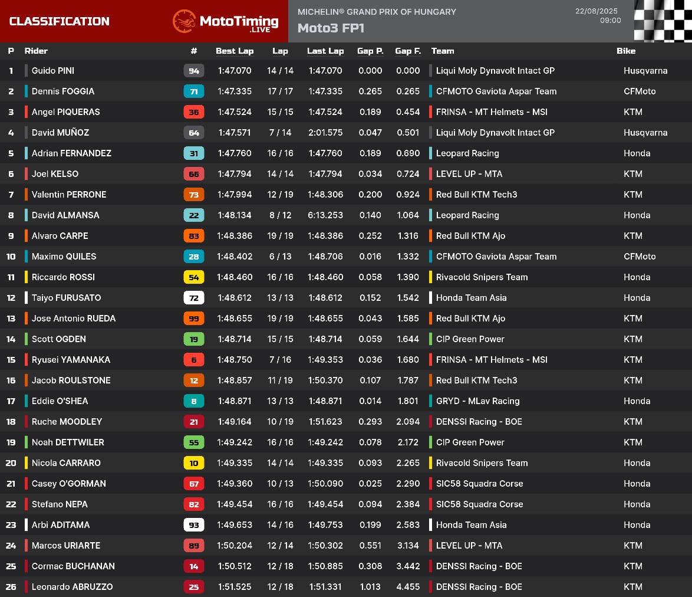The width and height of the screenshot is (692, 597).
Task: Click number badge 31 for Adrian Fernandez
Action: tap(194, 153)
